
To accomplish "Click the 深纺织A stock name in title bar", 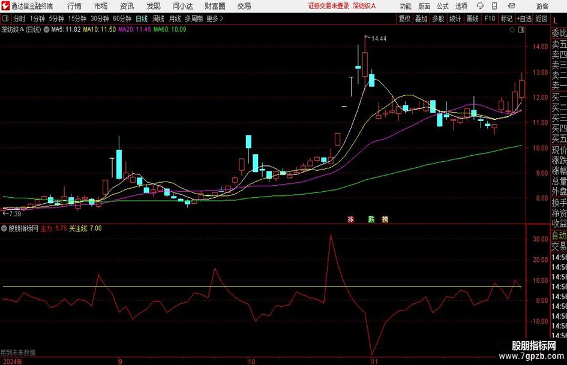I will pyautogui.click(x=364, y=6).
